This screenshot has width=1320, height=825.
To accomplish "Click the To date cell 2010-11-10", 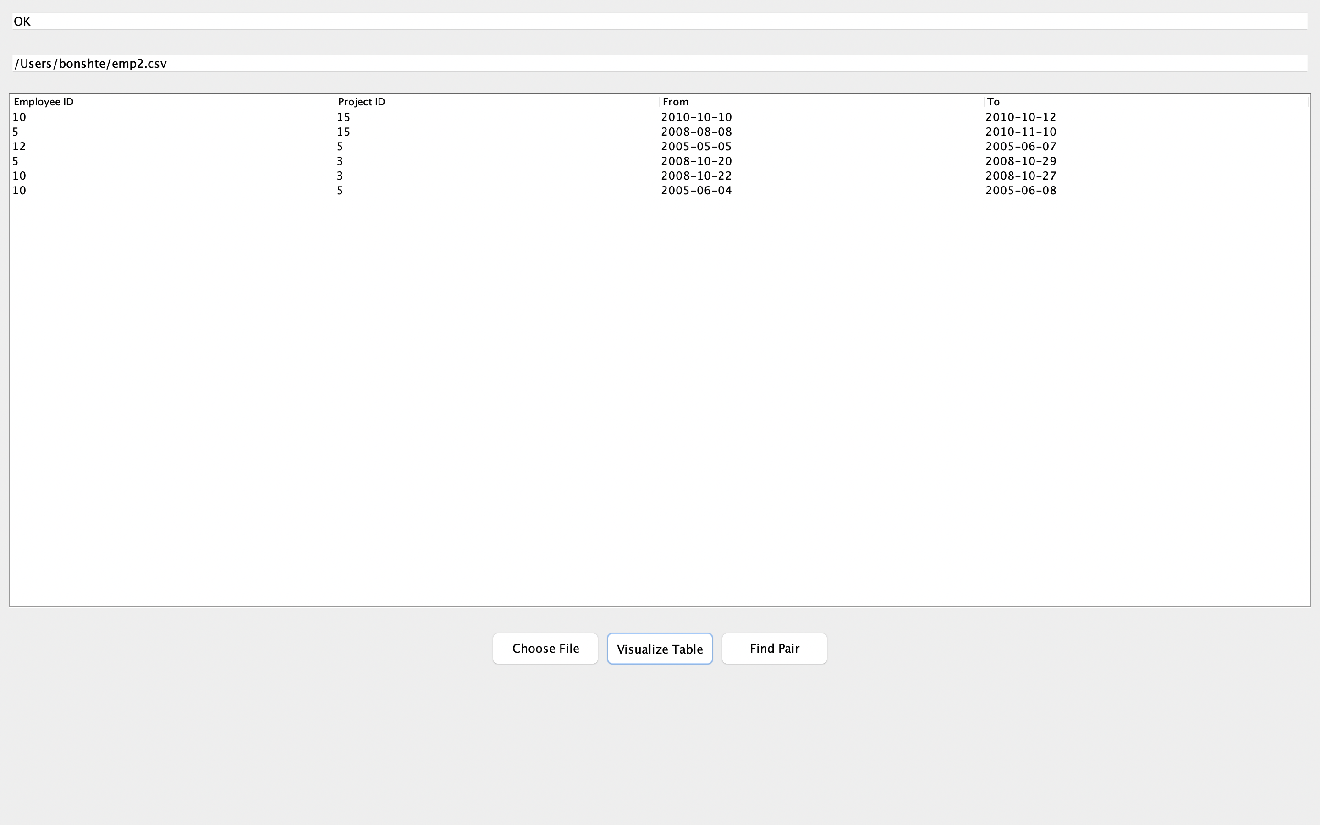I will coord(1020,132).
